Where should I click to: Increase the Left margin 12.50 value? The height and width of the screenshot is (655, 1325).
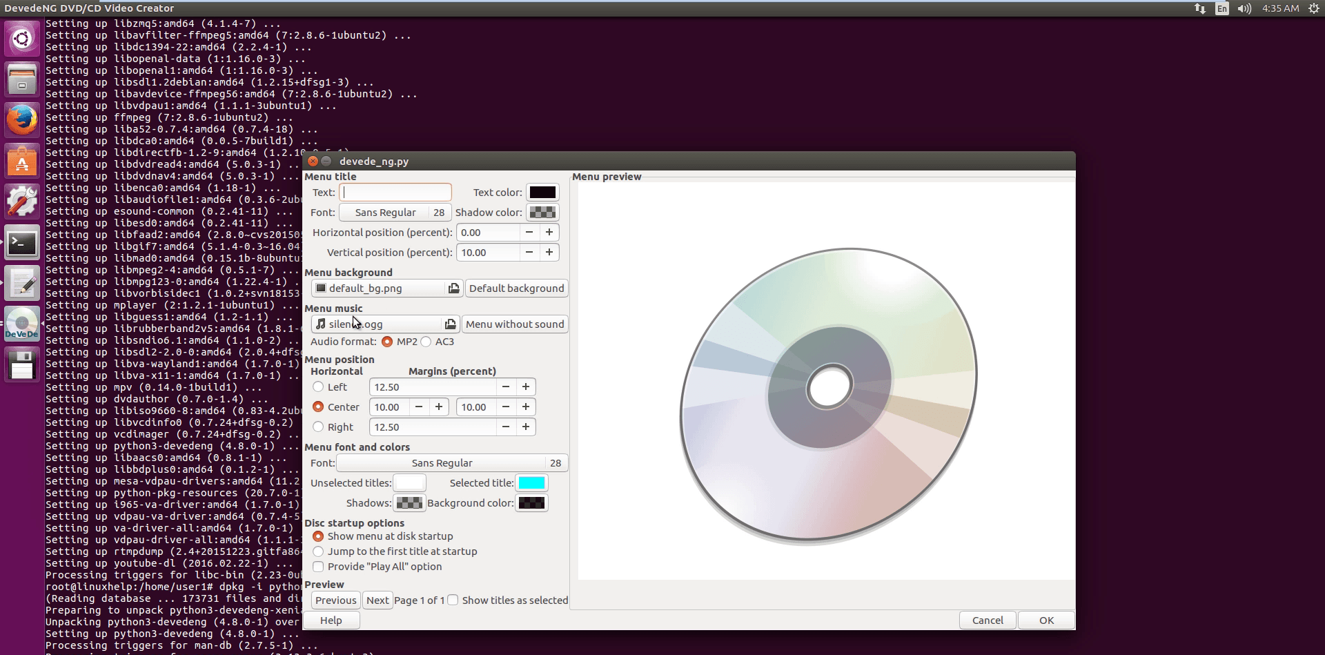pyautogui.click(x=526, y=387)
